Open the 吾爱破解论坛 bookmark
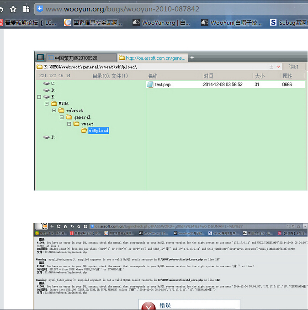The height and width of the screenshot is (310, 308). click(x=28, y=23)
